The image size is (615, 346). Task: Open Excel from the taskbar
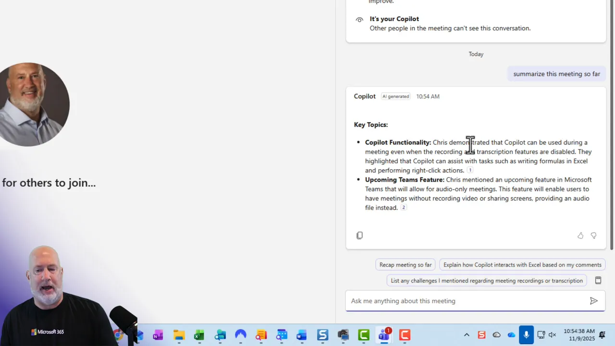[198, 334]
